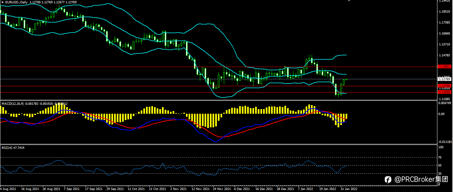Image resolution: width=453 pixels, height=192 pixels.
Task: Click the 24 Nov 2021 date label
Action: pyautogui.click(x=222, y=189)
